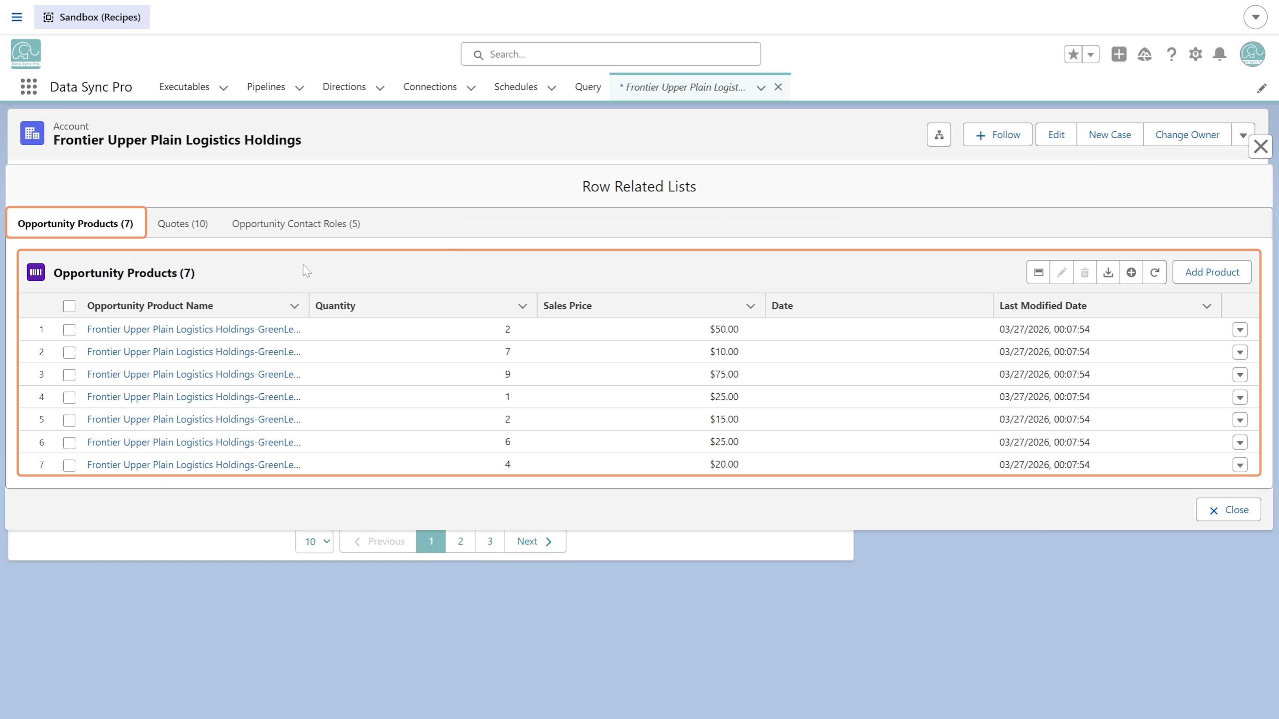Select the Sandbox (Recipes) tab
Image resolution: width=1279 pixels, height=719 pixels.
click(x=92, y=17)
